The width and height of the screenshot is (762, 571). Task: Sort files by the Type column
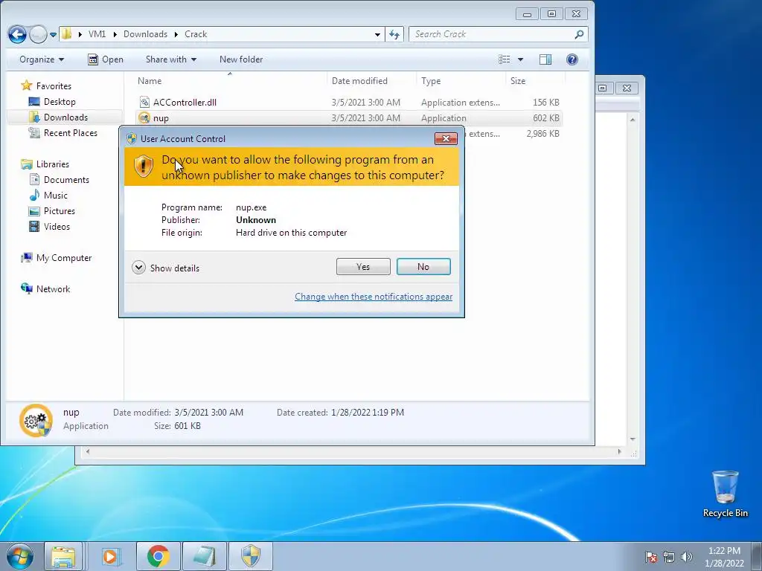pos(460,81)
